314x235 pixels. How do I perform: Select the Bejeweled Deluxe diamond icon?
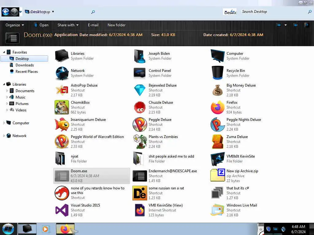[140, 90]
